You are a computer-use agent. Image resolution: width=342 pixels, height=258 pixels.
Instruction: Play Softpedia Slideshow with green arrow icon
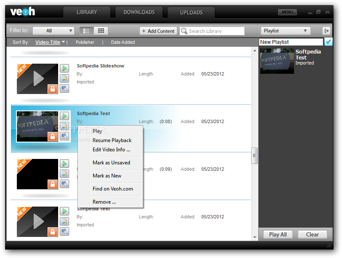64,68
